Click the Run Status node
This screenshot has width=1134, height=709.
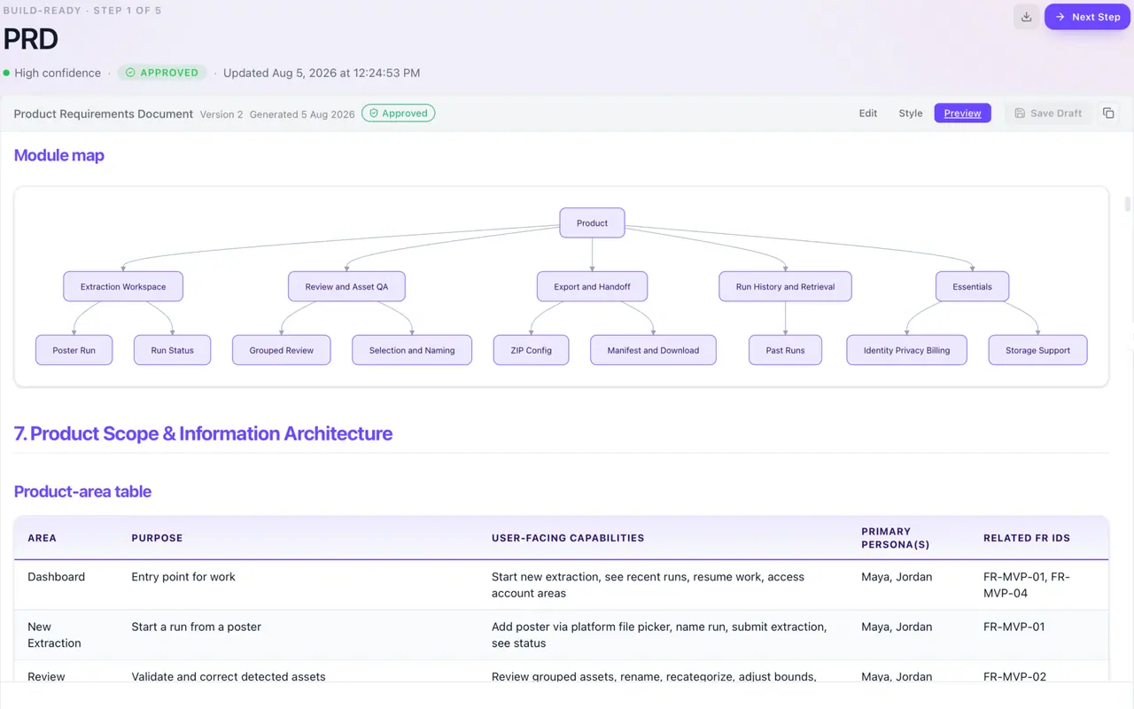coord(172,350)
